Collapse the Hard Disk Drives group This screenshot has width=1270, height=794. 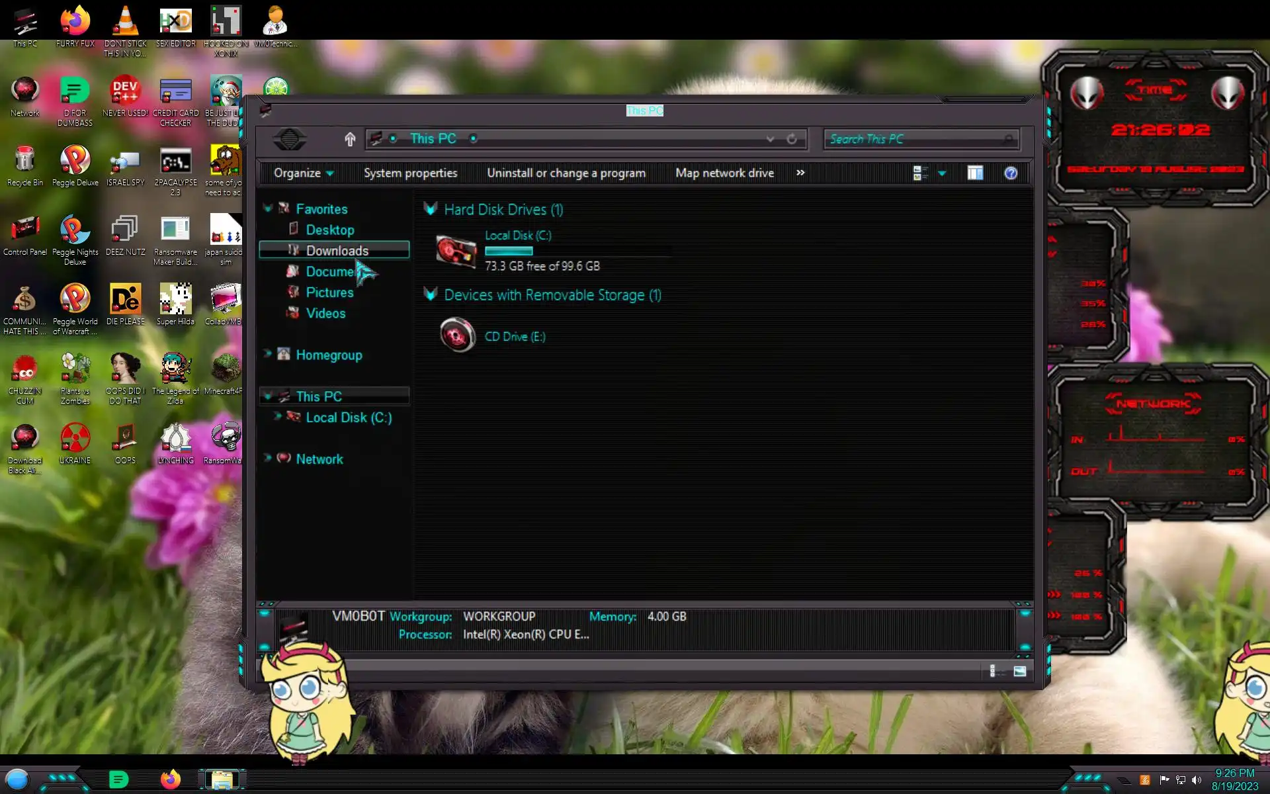click(431, 210)
